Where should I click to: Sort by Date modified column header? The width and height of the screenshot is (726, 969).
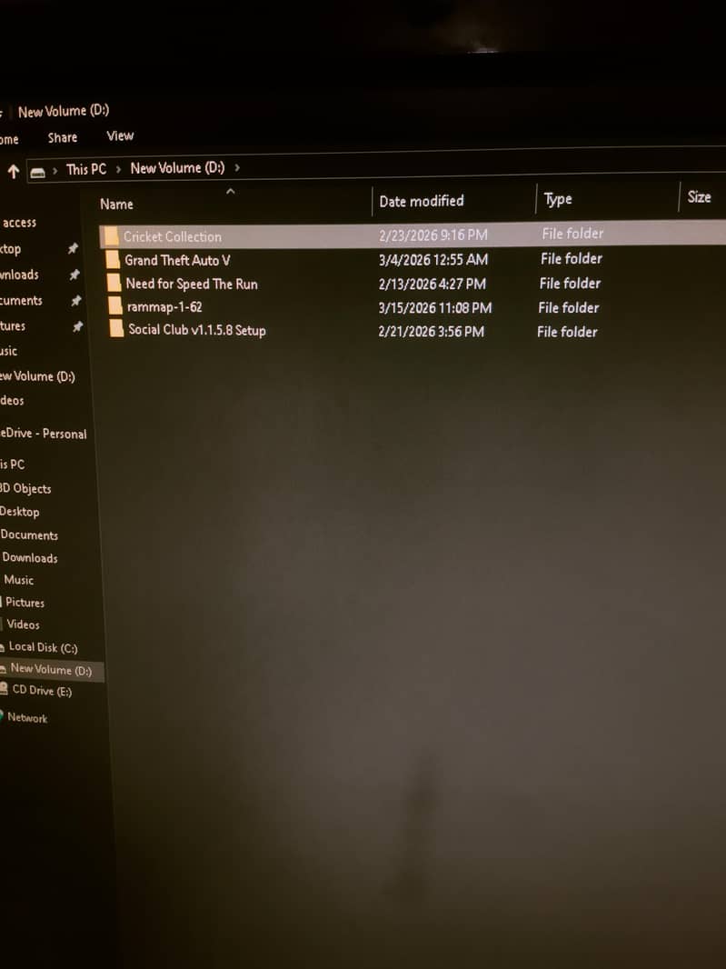point(422,201)
